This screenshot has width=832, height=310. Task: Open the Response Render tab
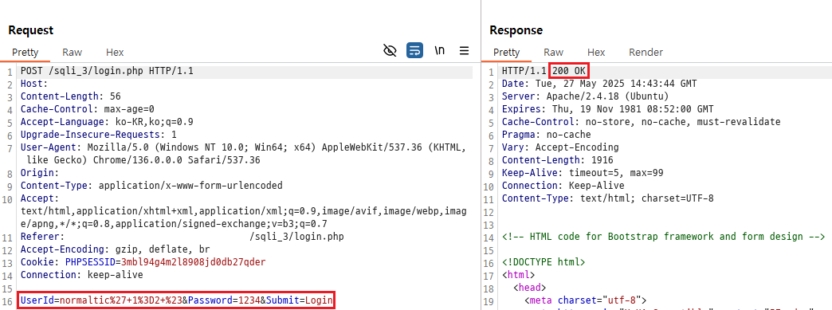tap(646, 52)
